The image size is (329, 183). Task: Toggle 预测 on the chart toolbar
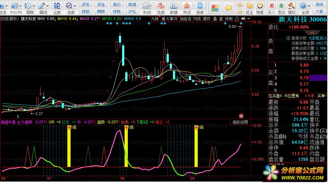point(229,19)
